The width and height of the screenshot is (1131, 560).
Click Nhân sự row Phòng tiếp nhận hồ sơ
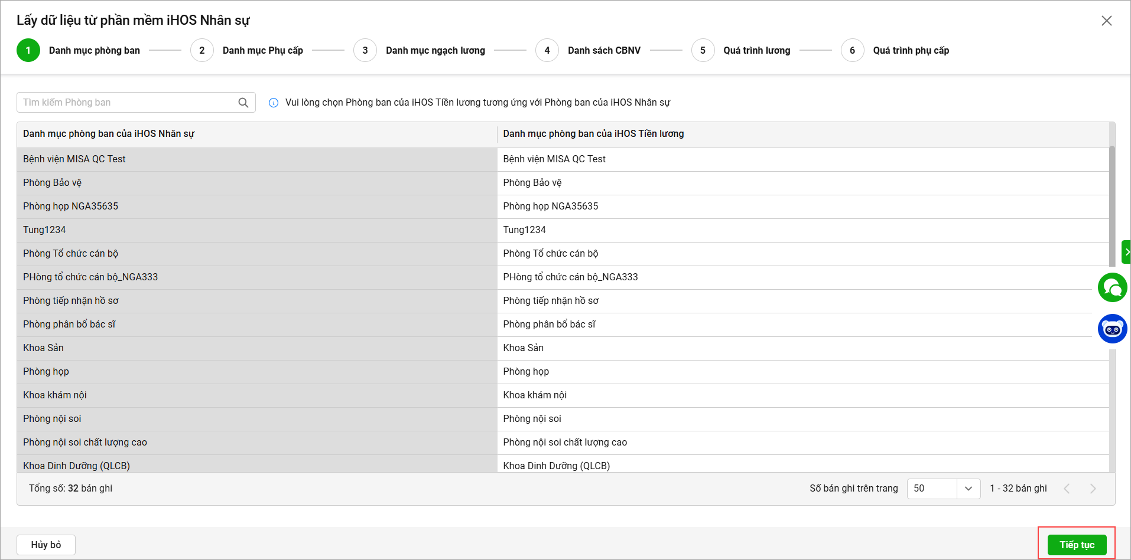[x=257, y=301]
